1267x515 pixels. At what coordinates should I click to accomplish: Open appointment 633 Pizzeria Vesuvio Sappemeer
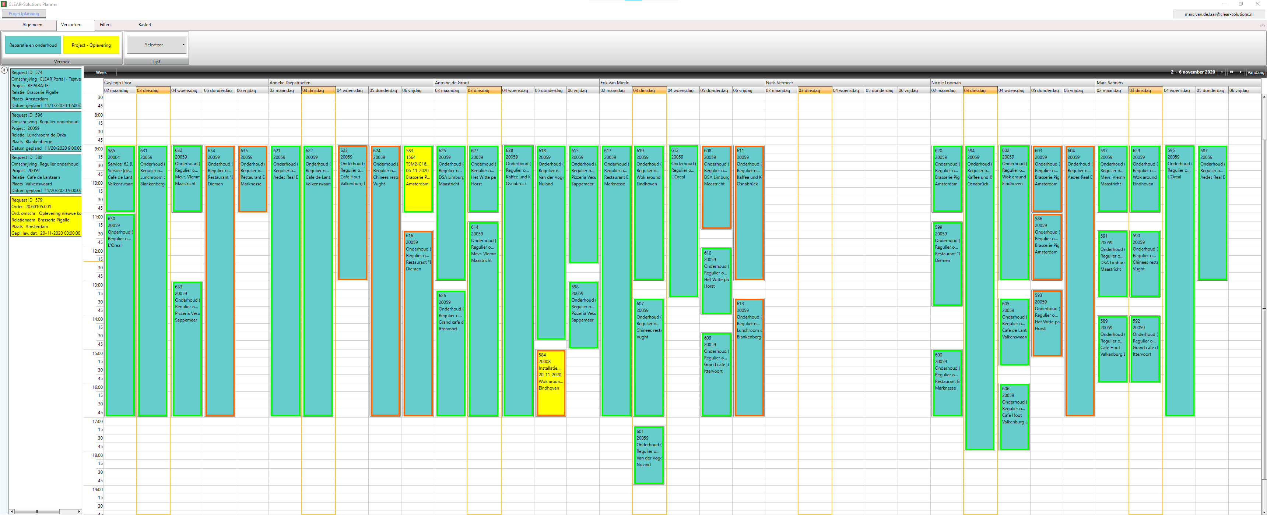[x=187, y=349]
